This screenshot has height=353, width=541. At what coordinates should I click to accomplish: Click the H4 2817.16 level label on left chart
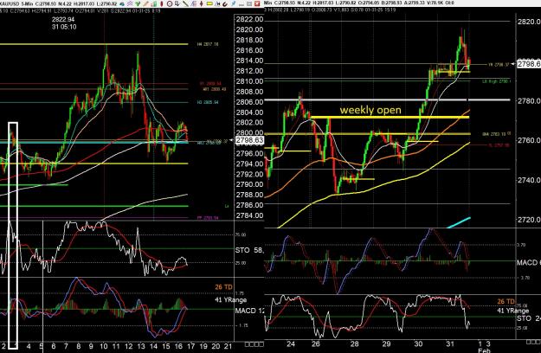208,44
